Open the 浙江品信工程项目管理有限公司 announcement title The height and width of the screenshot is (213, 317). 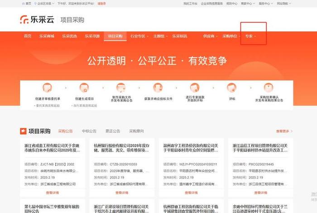tap(260, 148)
